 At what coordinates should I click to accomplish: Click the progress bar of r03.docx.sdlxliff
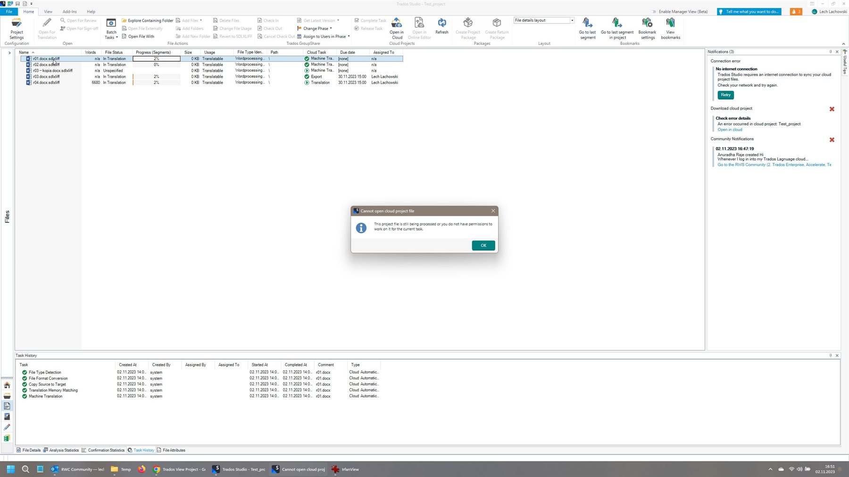pos(156,76)
